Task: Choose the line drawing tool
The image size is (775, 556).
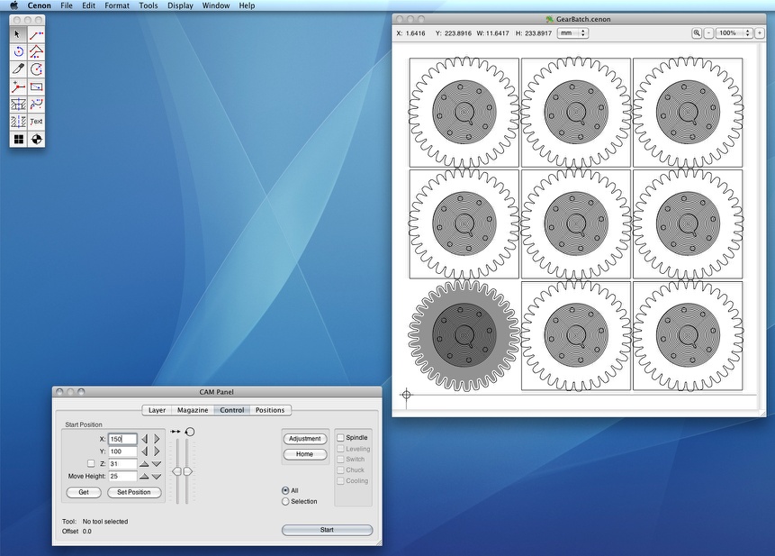Action: click(x=36, y=34)
